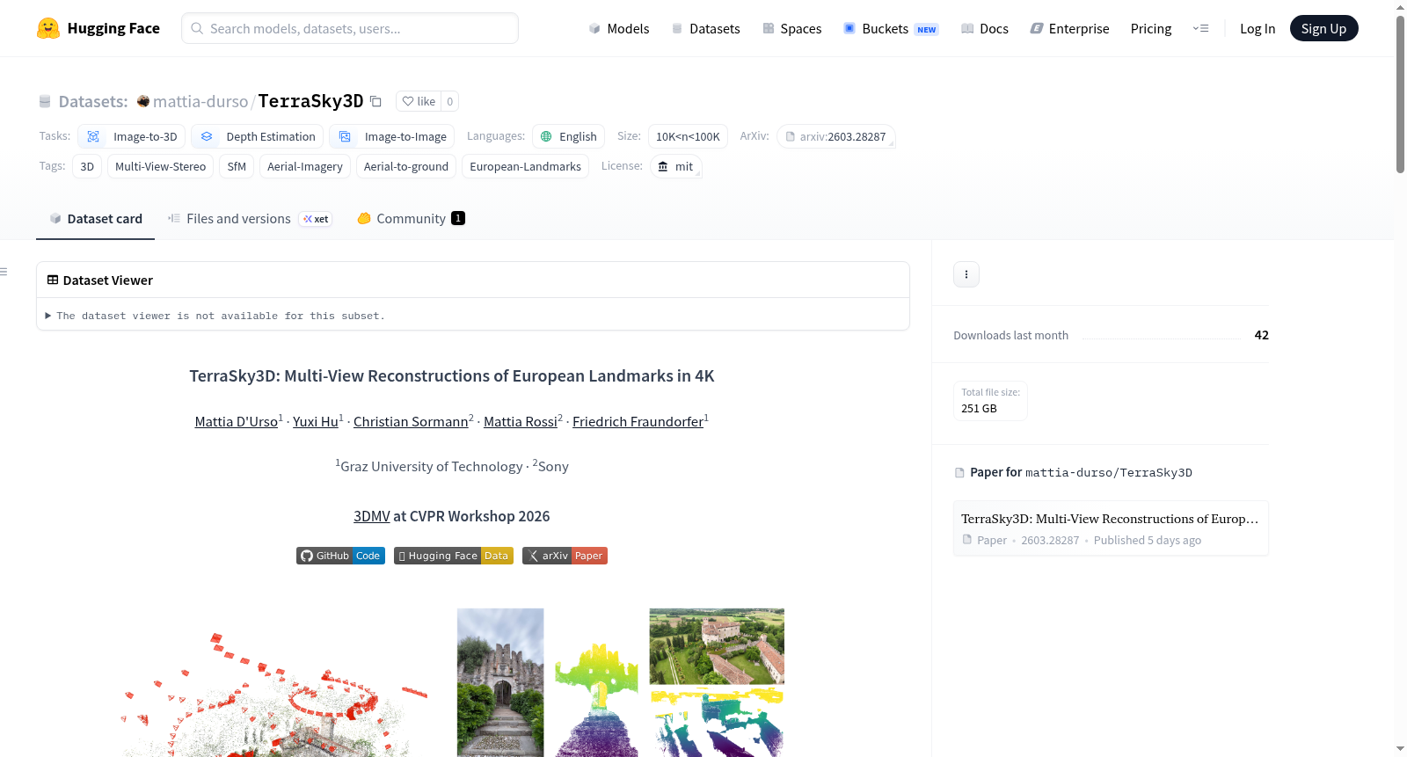This screenshot has height=757, width=1407.
Task: Click the Hugging Face logo emoji
Action: (48, 28)
